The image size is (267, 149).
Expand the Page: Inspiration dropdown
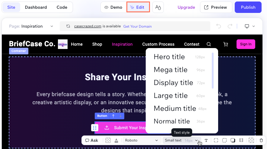[x=31, y=26]
